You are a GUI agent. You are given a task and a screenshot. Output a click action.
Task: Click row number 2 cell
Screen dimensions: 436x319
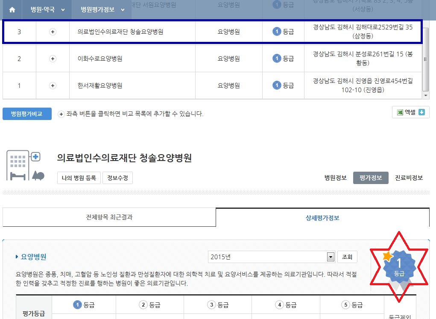coord(19,59)
